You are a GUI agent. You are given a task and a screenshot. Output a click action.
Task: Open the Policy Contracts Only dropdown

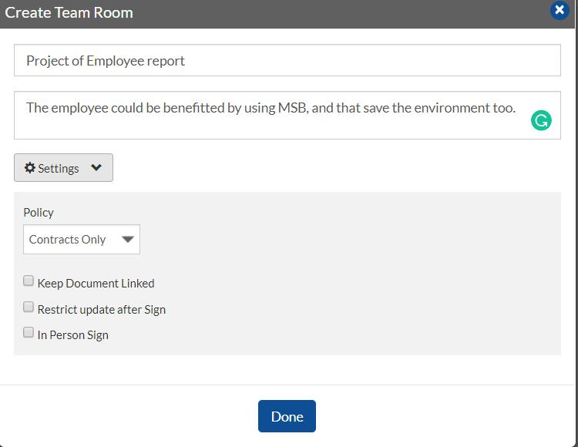click(82, 240)
